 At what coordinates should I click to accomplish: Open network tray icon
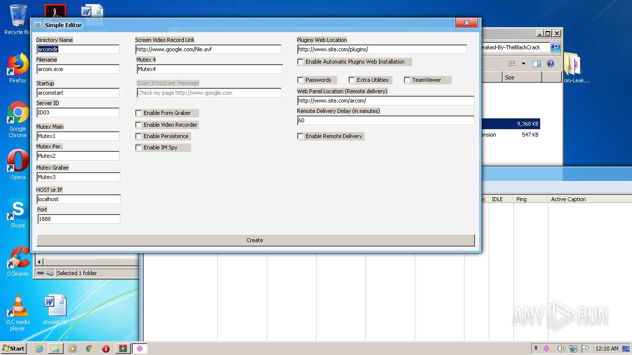574,349
